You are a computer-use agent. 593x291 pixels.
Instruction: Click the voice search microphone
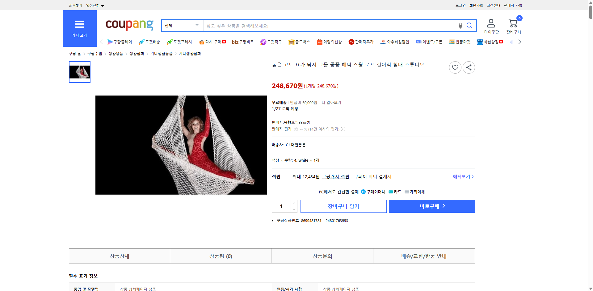(x=460, y=26)
